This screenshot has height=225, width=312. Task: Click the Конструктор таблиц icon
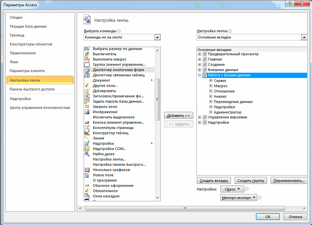click(87, 133)
